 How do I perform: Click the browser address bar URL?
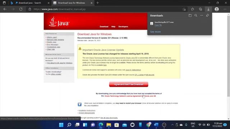[60, 9]
